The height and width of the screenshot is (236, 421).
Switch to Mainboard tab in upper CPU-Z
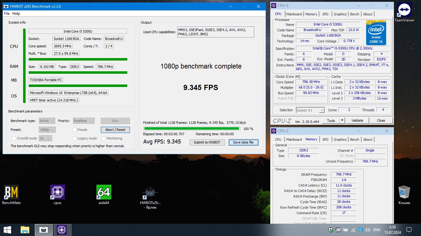pyautogui.click(x=294, y=14)
